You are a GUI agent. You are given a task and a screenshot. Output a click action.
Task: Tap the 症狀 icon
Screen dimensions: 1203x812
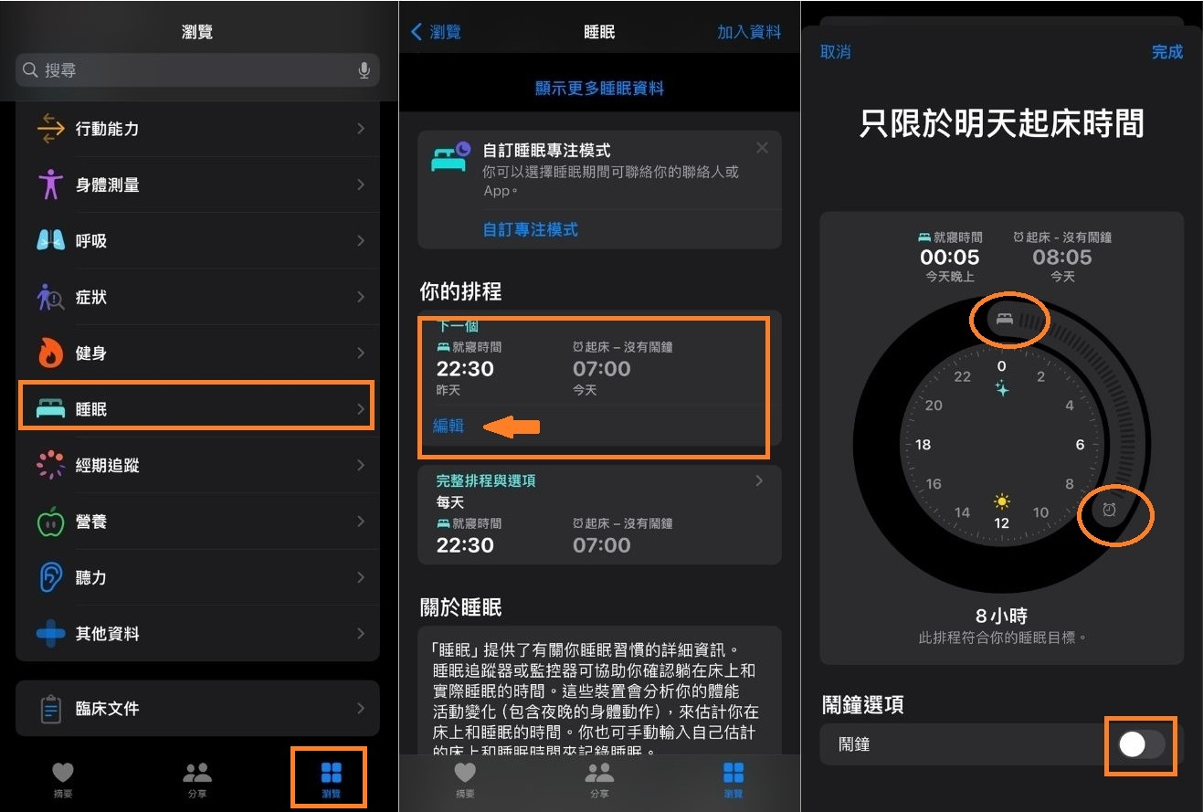[x=50, y=297]
